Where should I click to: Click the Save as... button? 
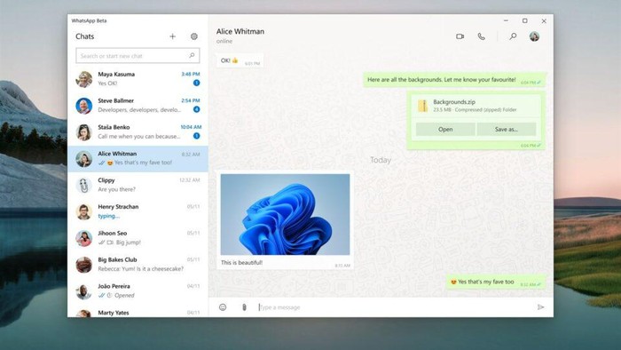tap(507, 129)
